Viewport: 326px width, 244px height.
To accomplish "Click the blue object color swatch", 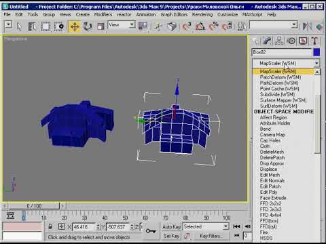I will tap(316, 52).
